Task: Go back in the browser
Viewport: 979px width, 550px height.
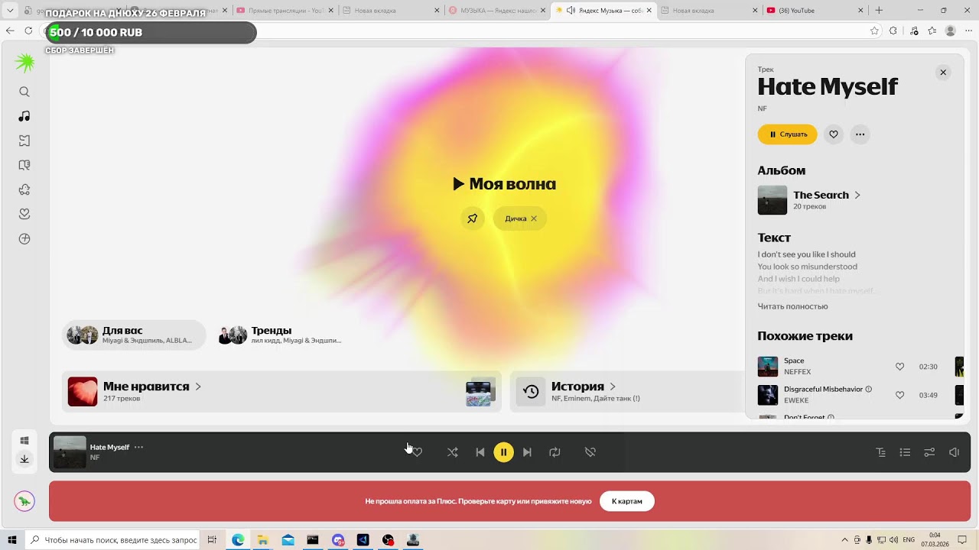Action: pyautogui.click(x=10, y=31)
